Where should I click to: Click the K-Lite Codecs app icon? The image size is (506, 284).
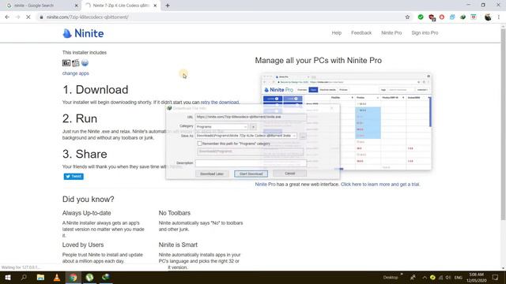(x=76, y=63)
